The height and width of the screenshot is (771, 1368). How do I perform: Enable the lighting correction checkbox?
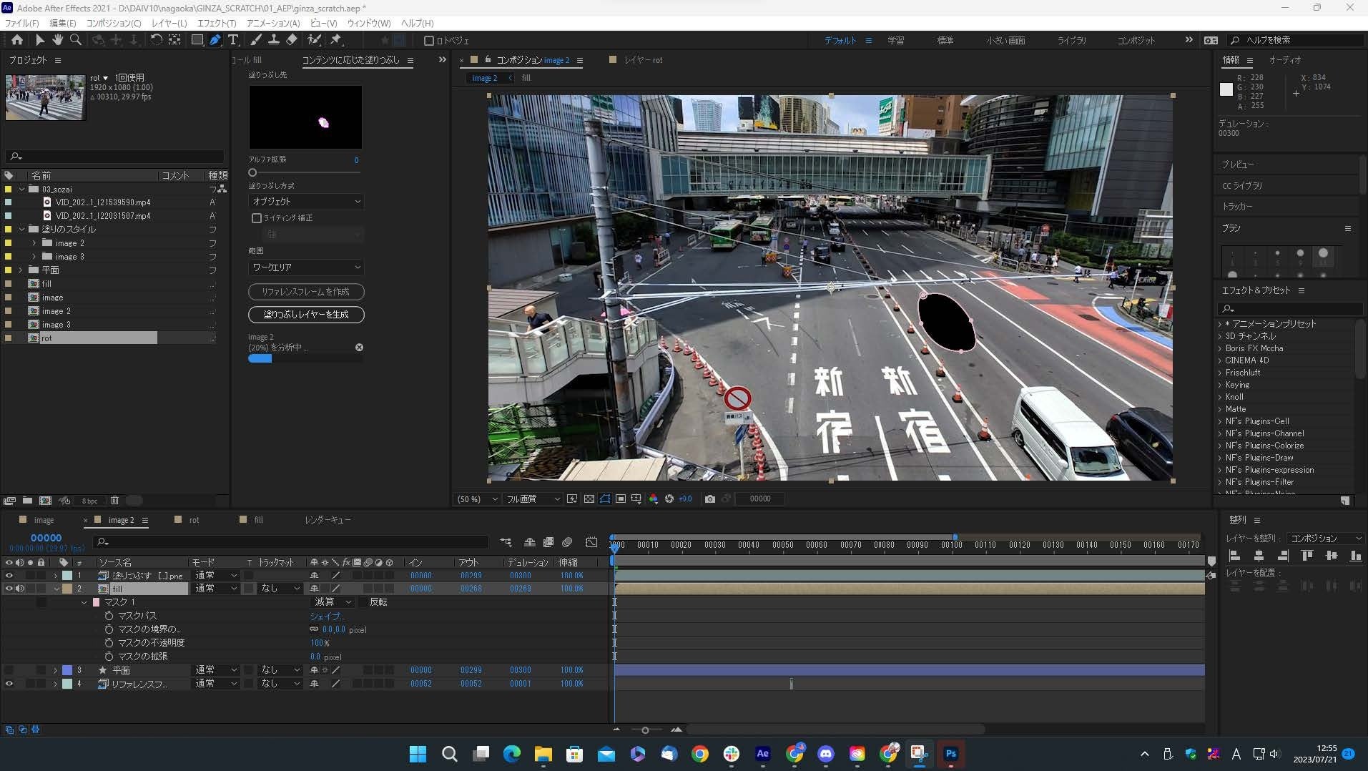tap(257, 218)
